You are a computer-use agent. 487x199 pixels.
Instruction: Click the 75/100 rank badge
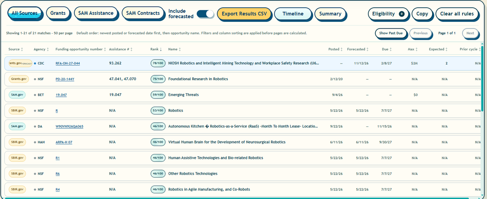pyautogui.click(x=158, y=79)
